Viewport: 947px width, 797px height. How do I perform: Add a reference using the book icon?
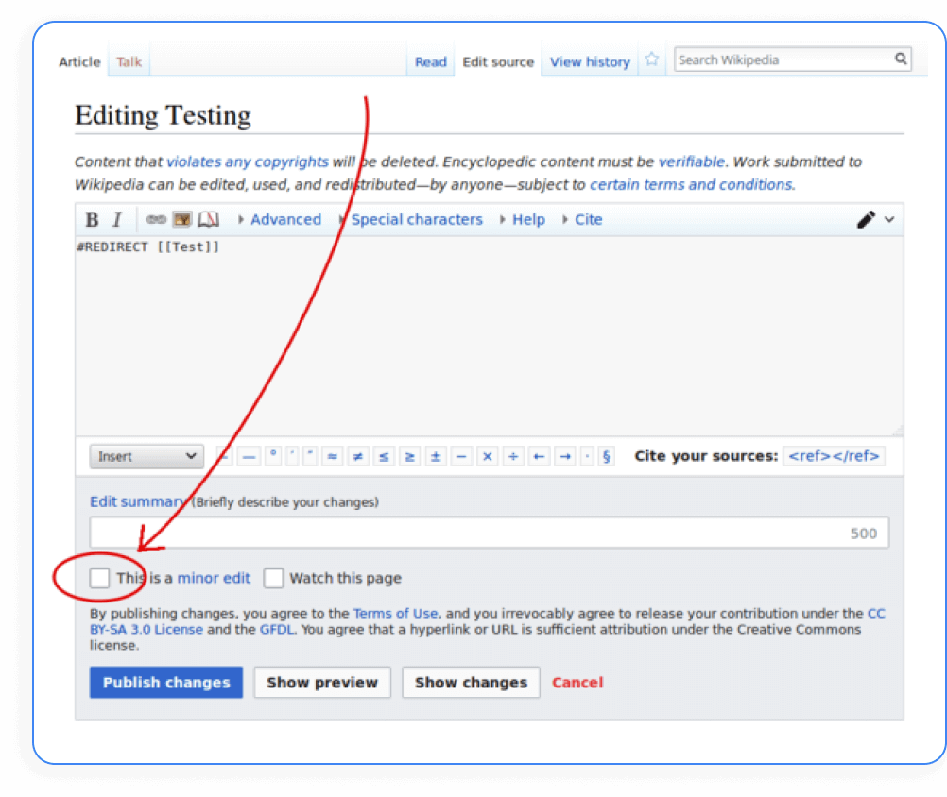[x=208, y=219]
